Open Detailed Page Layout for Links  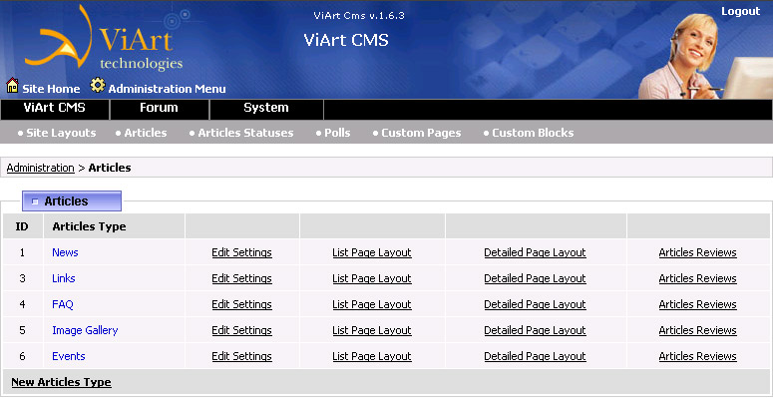point(535,278)
